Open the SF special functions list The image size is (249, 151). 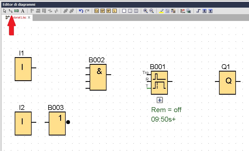coord(108,11)
